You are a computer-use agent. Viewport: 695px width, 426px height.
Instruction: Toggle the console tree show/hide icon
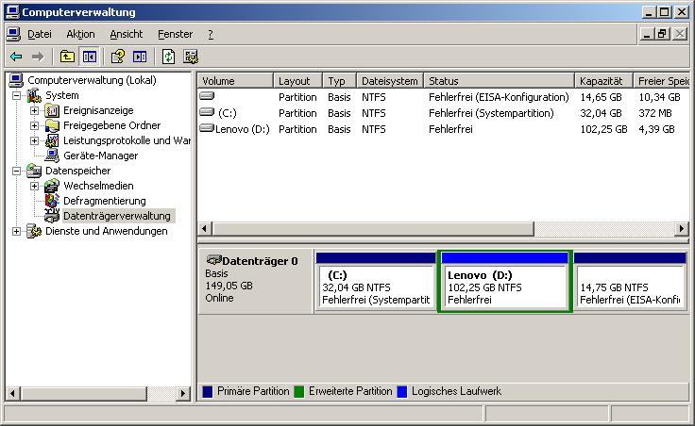[x=90, y=57]
